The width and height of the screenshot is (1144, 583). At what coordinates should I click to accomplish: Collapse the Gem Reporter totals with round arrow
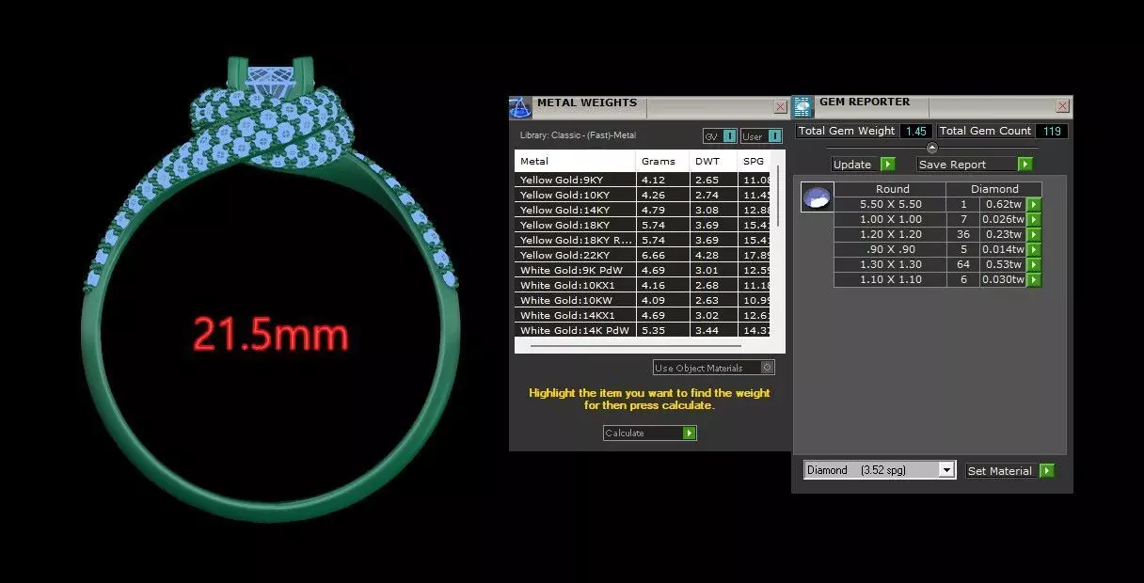pos(932,148)
